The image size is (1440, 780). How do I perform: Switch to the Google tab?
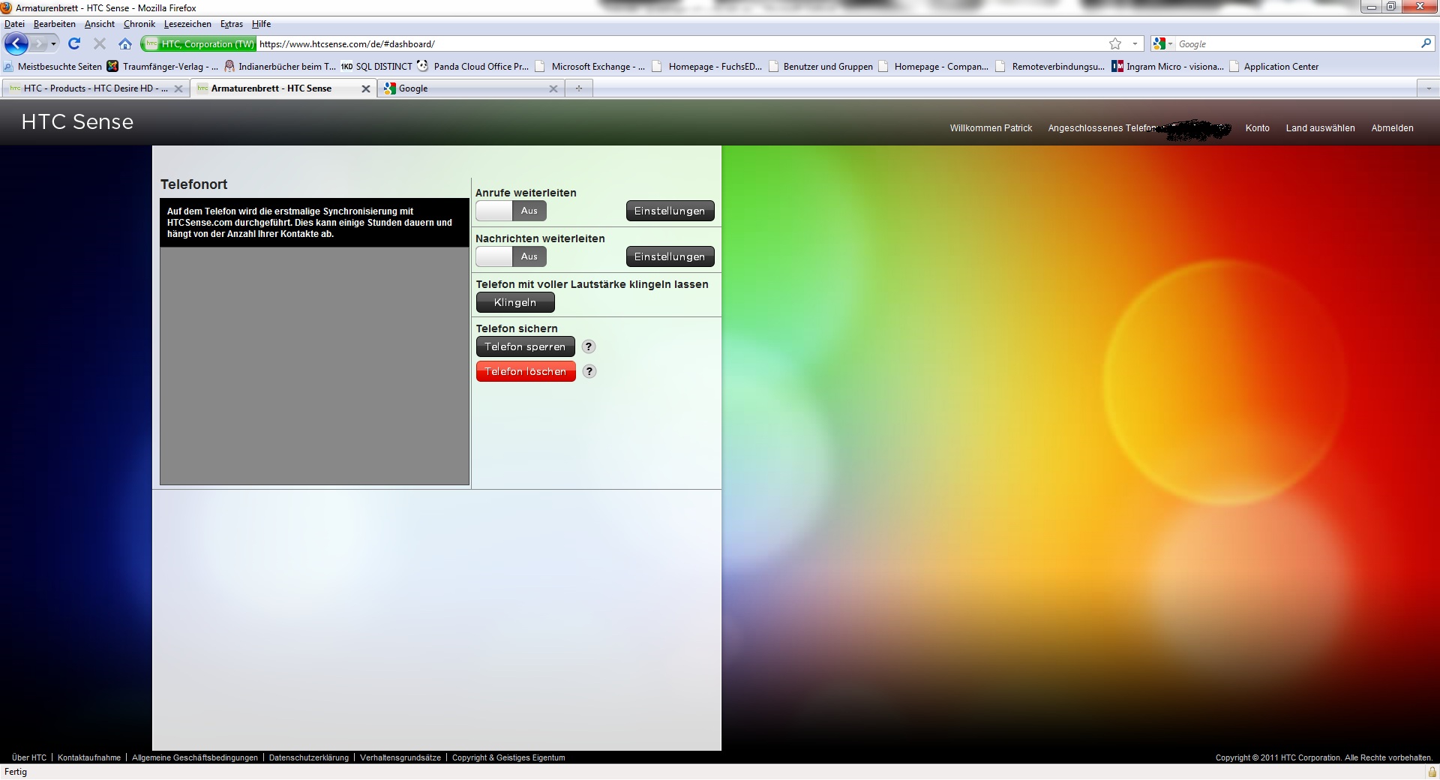[470, 88]
